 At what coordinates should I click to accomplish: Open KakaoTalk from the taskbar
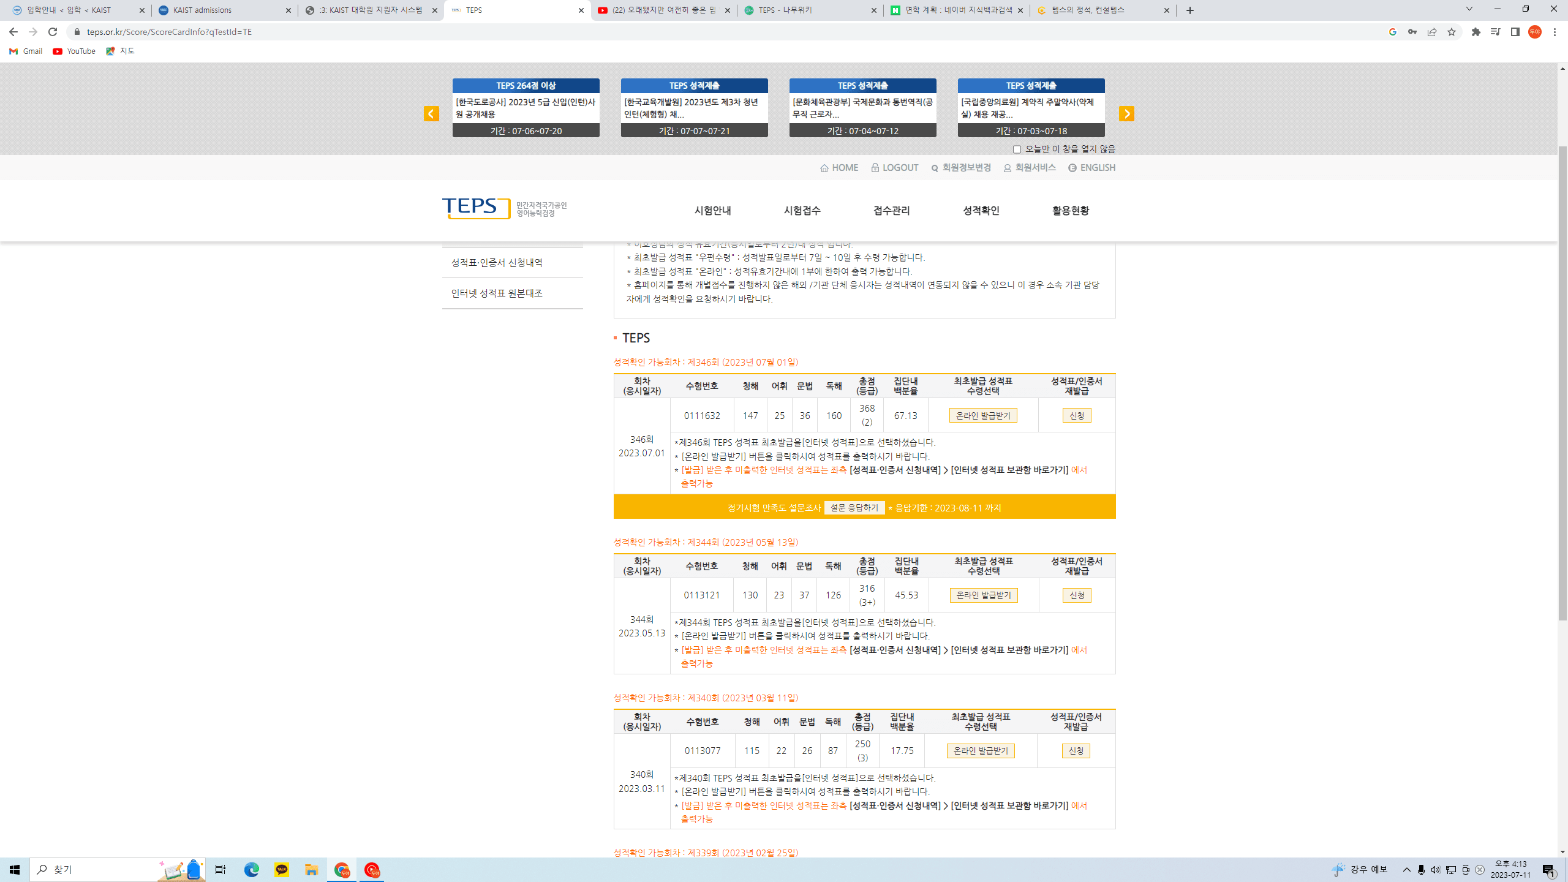pos(282,869)
